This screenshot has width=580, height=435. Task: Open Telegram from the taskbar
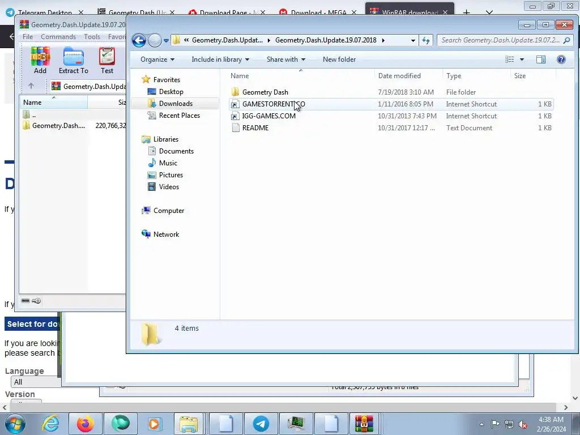[x=261, y=424]
